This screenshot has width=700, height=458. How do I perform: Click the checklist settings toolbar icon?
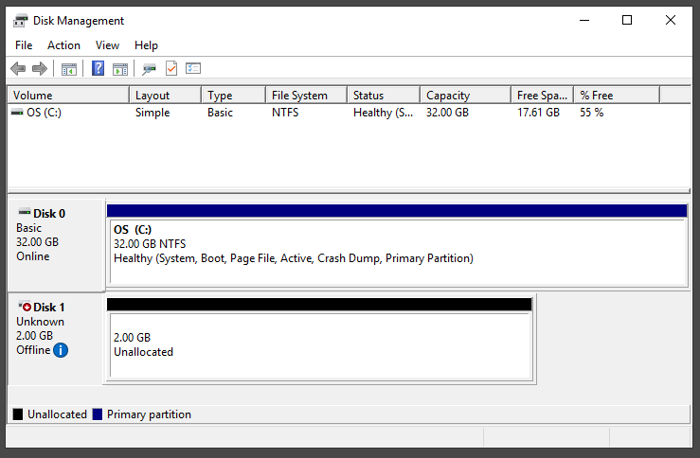coord(193,68)
